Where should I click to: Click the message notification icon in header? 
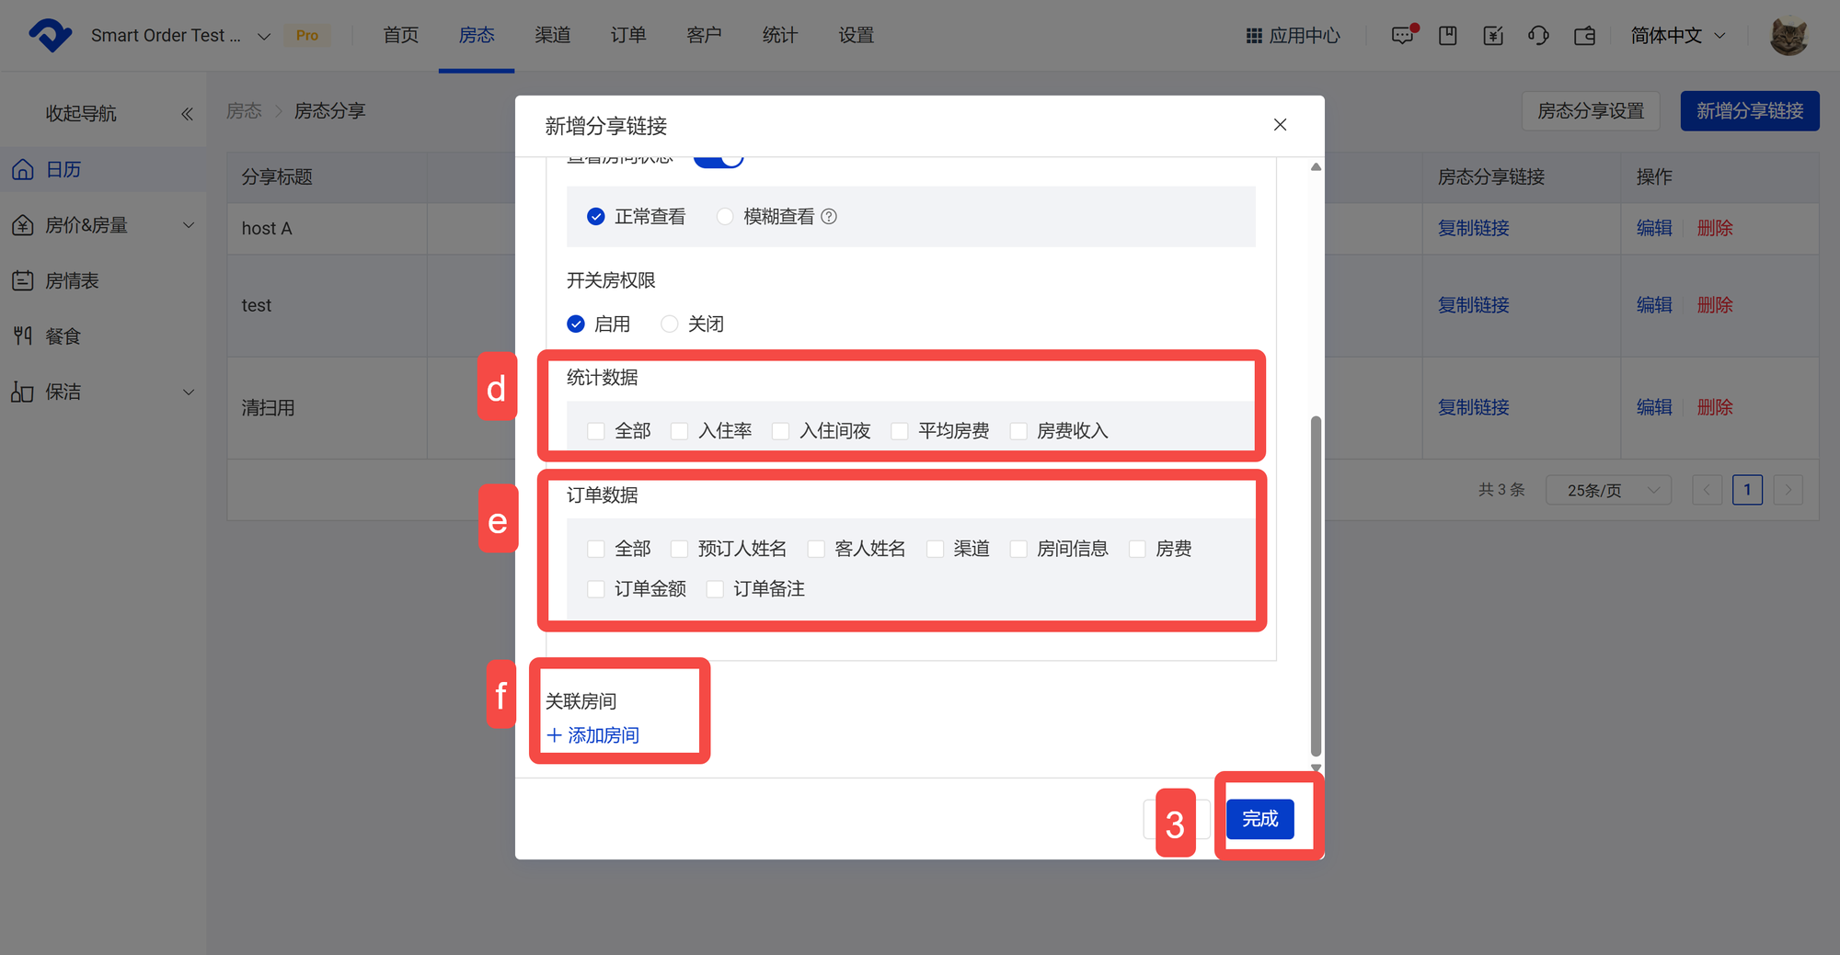coord(1402,36)
